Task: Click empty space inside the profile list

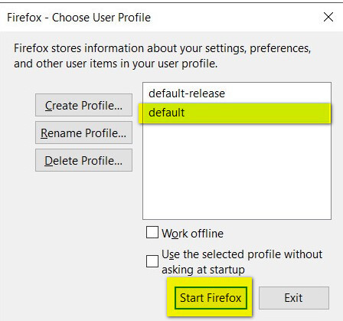Action: tap(237, 171)
